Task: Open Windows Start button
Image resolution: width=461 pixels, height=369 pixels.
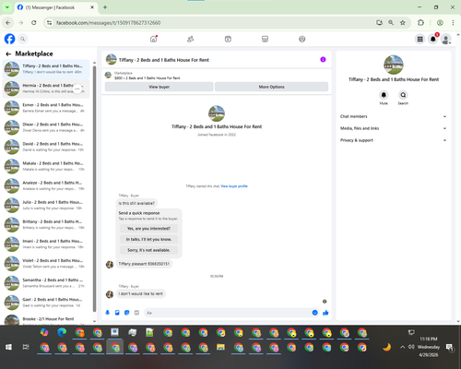Action: [8, 347]
